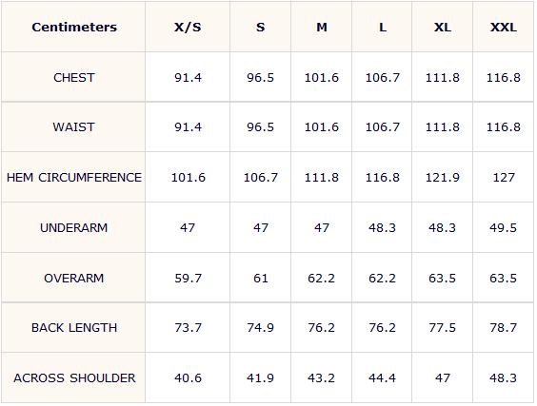The height and width of the screenshot is (406, 537).
Task: Click the UNDERARM row label
Action: [74, 228]
